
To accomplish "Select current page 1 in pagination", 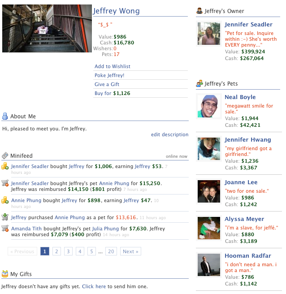I will tap(45, 251).
